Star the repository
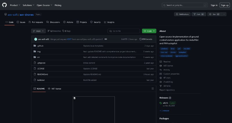This screenshot has height=123, width=232. (214, 14)
